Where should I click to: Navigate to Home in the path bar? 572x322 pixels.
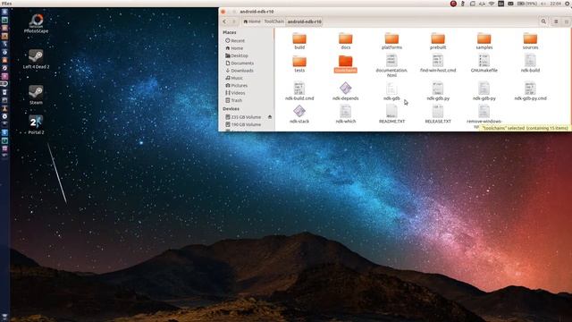252,21
